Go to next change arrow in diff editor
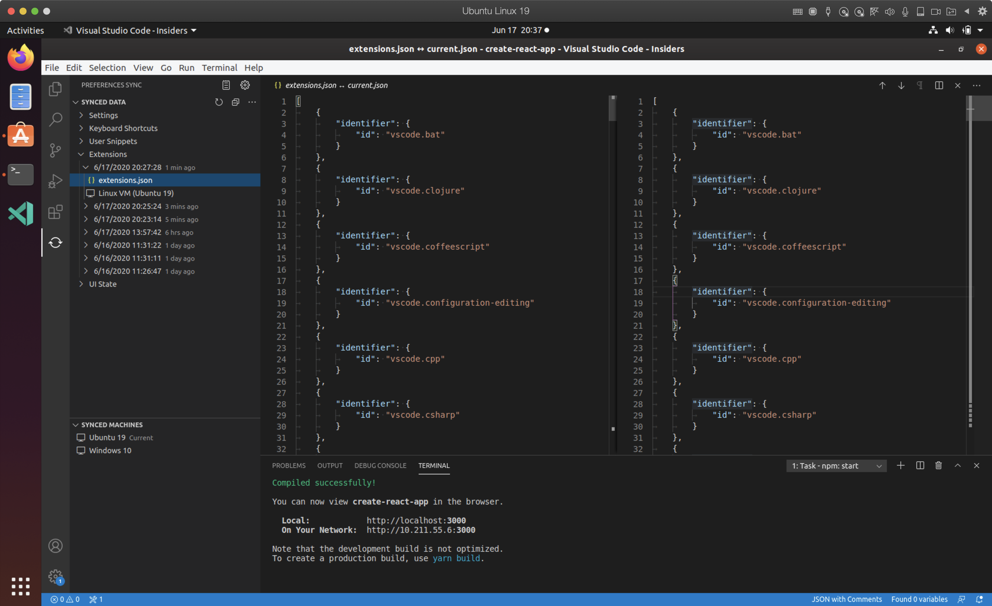This screenshot has width=992, height=606. point(901,85)
